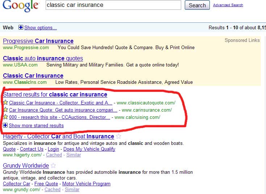Click www.grundy.com/ URL text
The height and width of the screenshot is (194, 266).
pyautogui.click(x=21, y=189)
